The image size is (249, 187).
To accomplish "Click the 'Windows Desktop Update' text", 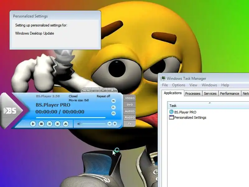I will [x=35, y=33].
